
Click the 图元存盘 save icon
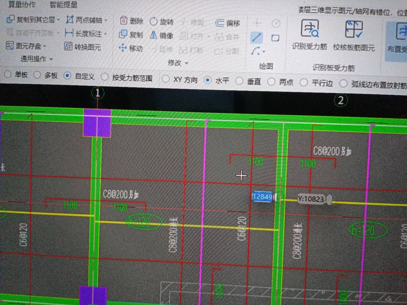(10, 45)
